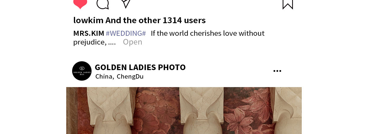Share the post using the send icon

tap(126, 4)
